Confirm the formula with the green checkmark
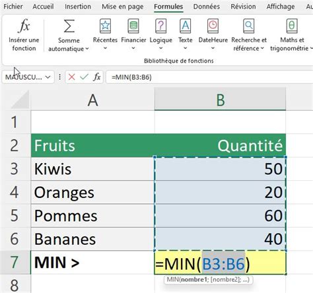The width and height of the screenshot is (313, 293). click(84, 77)
